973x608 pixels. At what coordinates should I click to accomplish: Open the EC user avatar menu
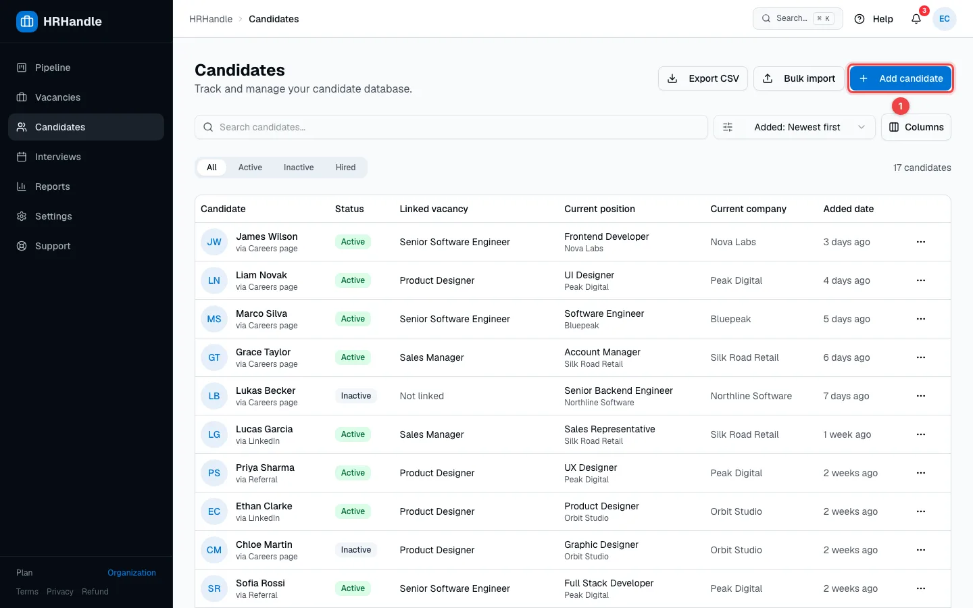click(945, 19)
